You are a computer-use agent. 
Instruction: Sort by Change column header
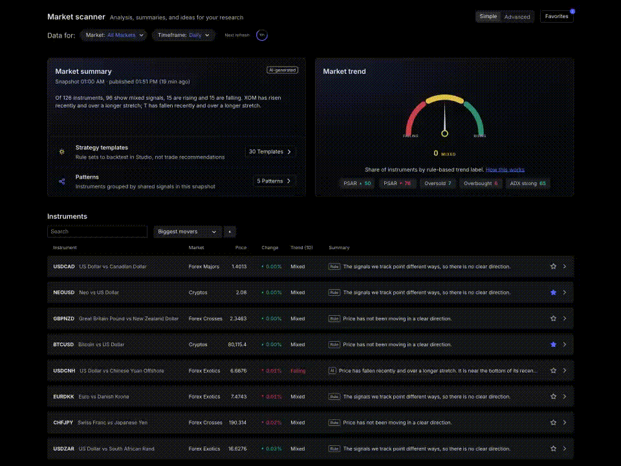(270, 248)
